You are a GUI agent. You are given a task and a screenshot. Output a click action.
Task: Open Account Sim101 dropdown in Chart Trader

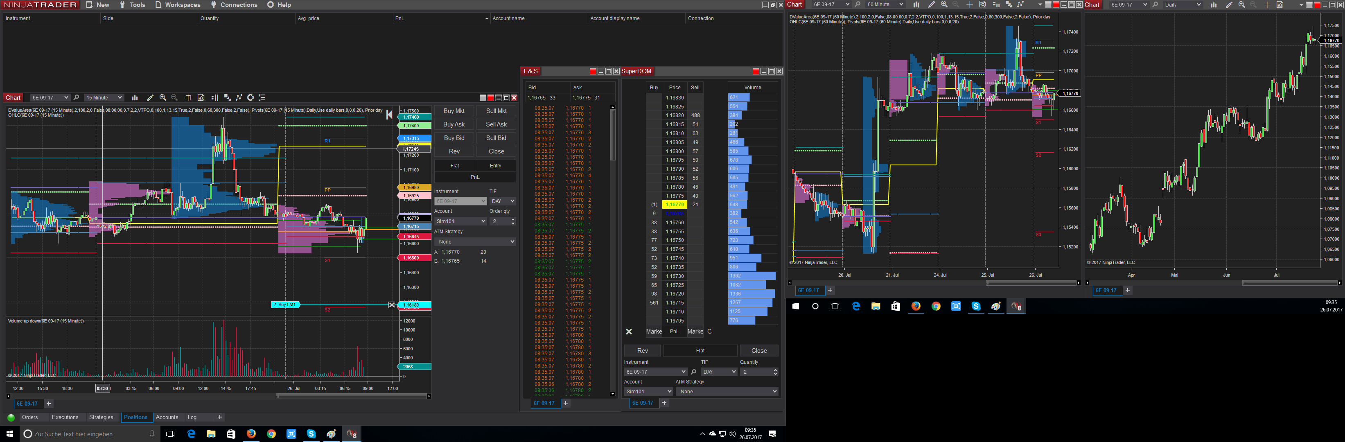pyautogui.click(x=460, y=221)
